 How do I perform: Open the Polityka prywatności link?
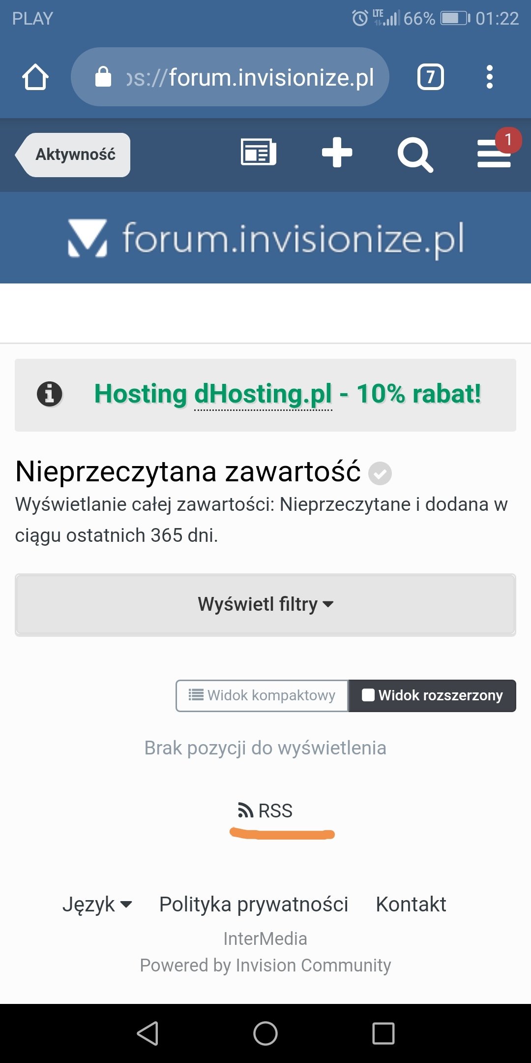tap(254, 905)
